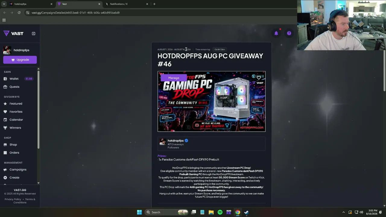
Task: Open Quests in the sidebar
Action: pyautogui.click(x=14, y=87)
